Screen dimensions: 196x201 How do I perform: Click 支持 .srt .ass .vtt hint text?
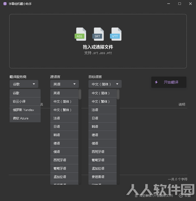(x=98, y=53)
